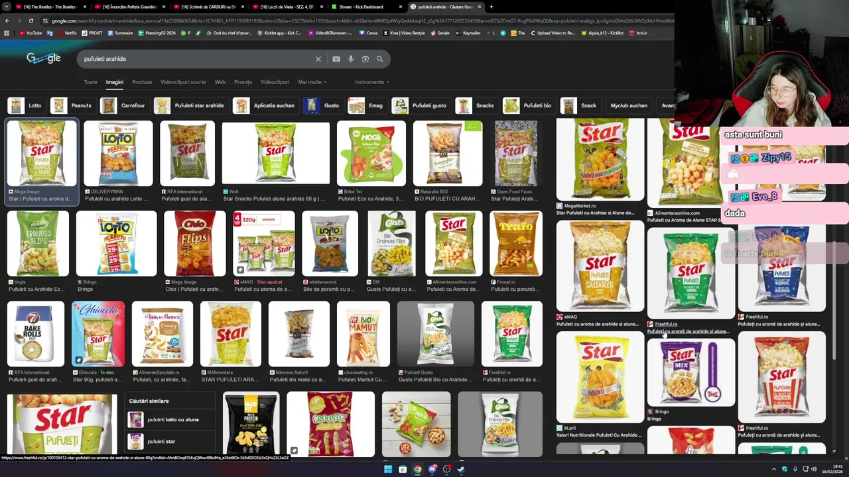This screenshot has height=477, width=849.
Task: Open the YouTube bookmark
Action: pos(30,33)
